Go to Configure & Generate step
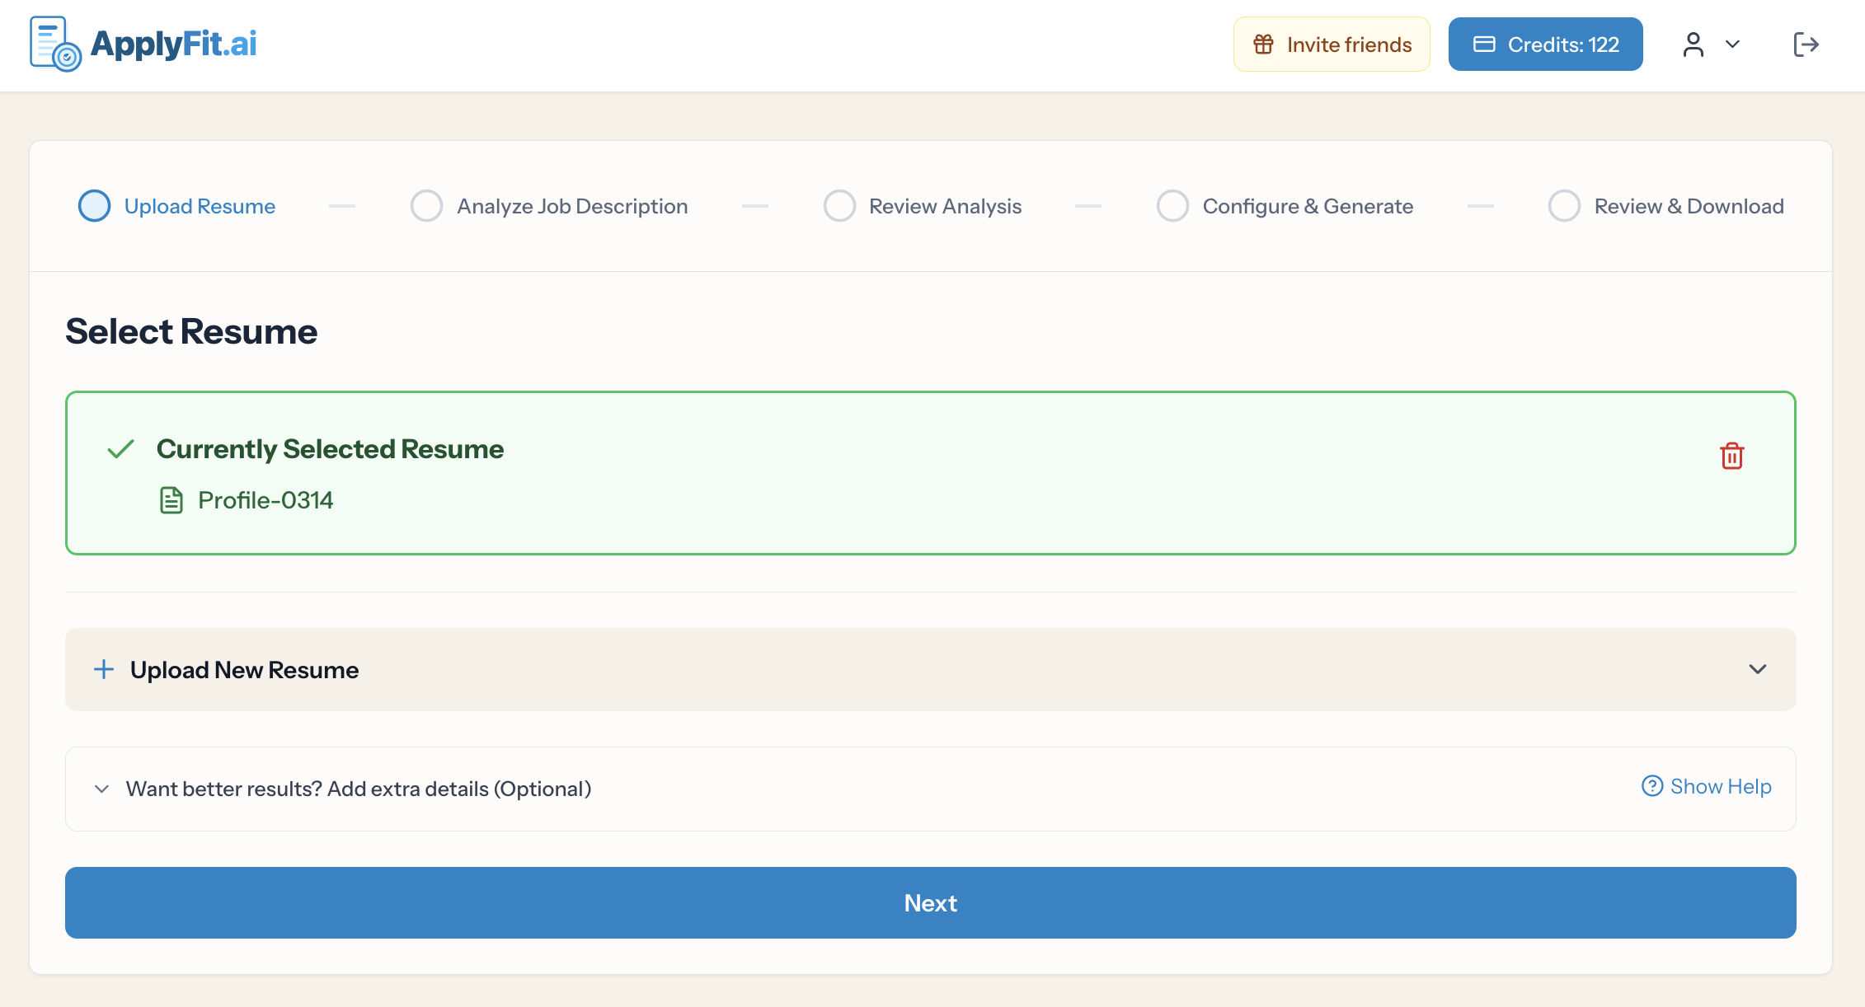The image size is (1865, 1007). (1307, 206)
